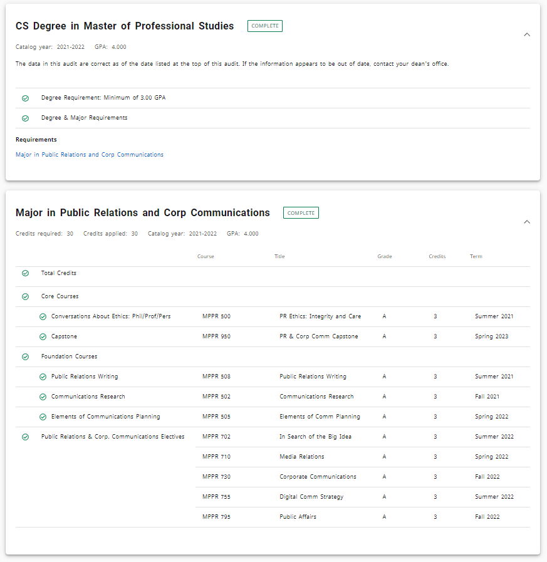
Task: Click 'Credits required: 30' text
Action: click(x=44, y=234)
